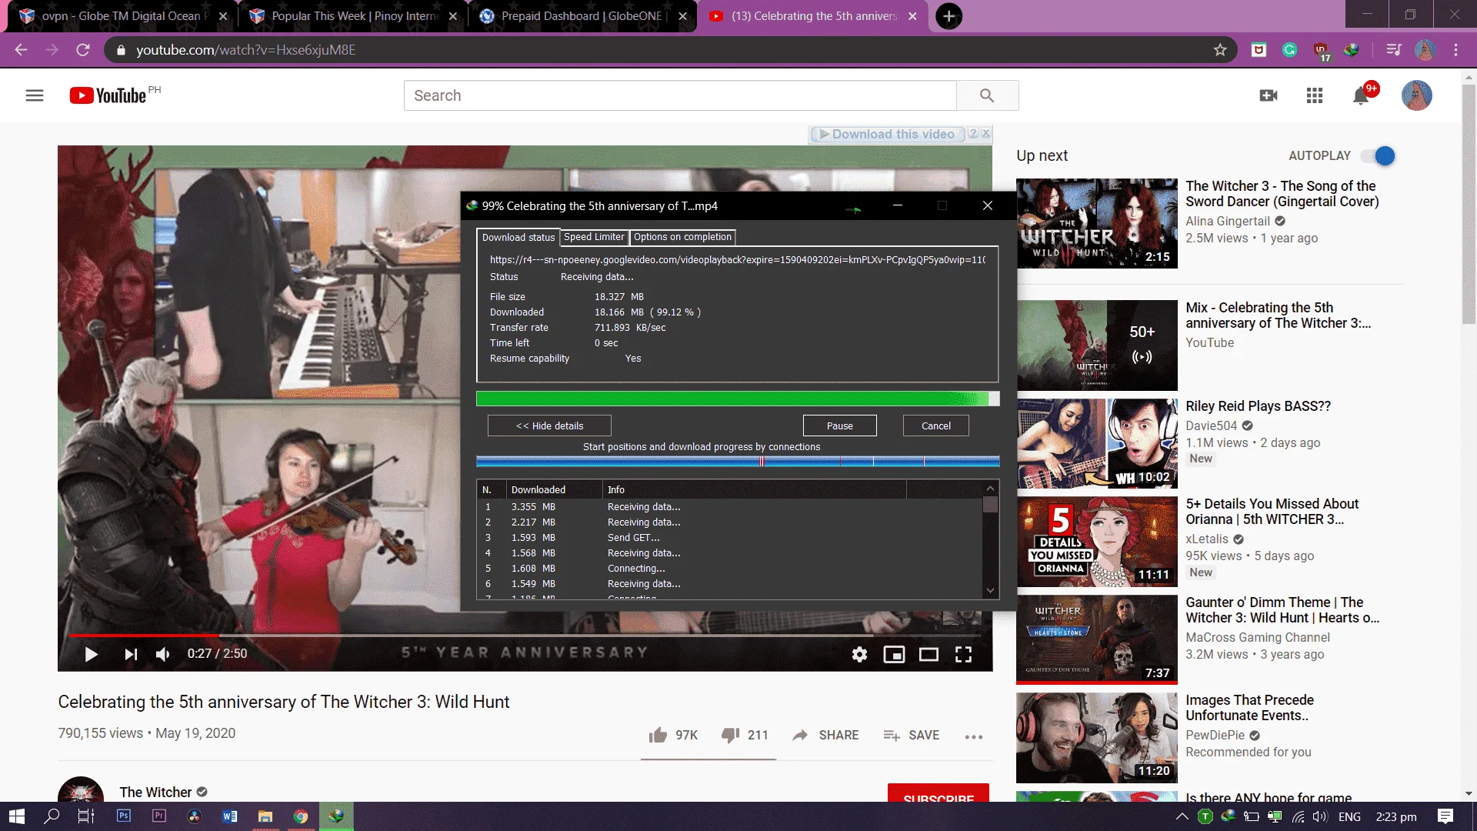Click in the YouTube search field
The image size is (1477, 831).
680,95
